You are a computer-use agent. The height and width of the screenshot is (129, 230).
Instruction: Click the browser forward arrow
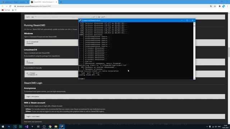pos(6,6)
